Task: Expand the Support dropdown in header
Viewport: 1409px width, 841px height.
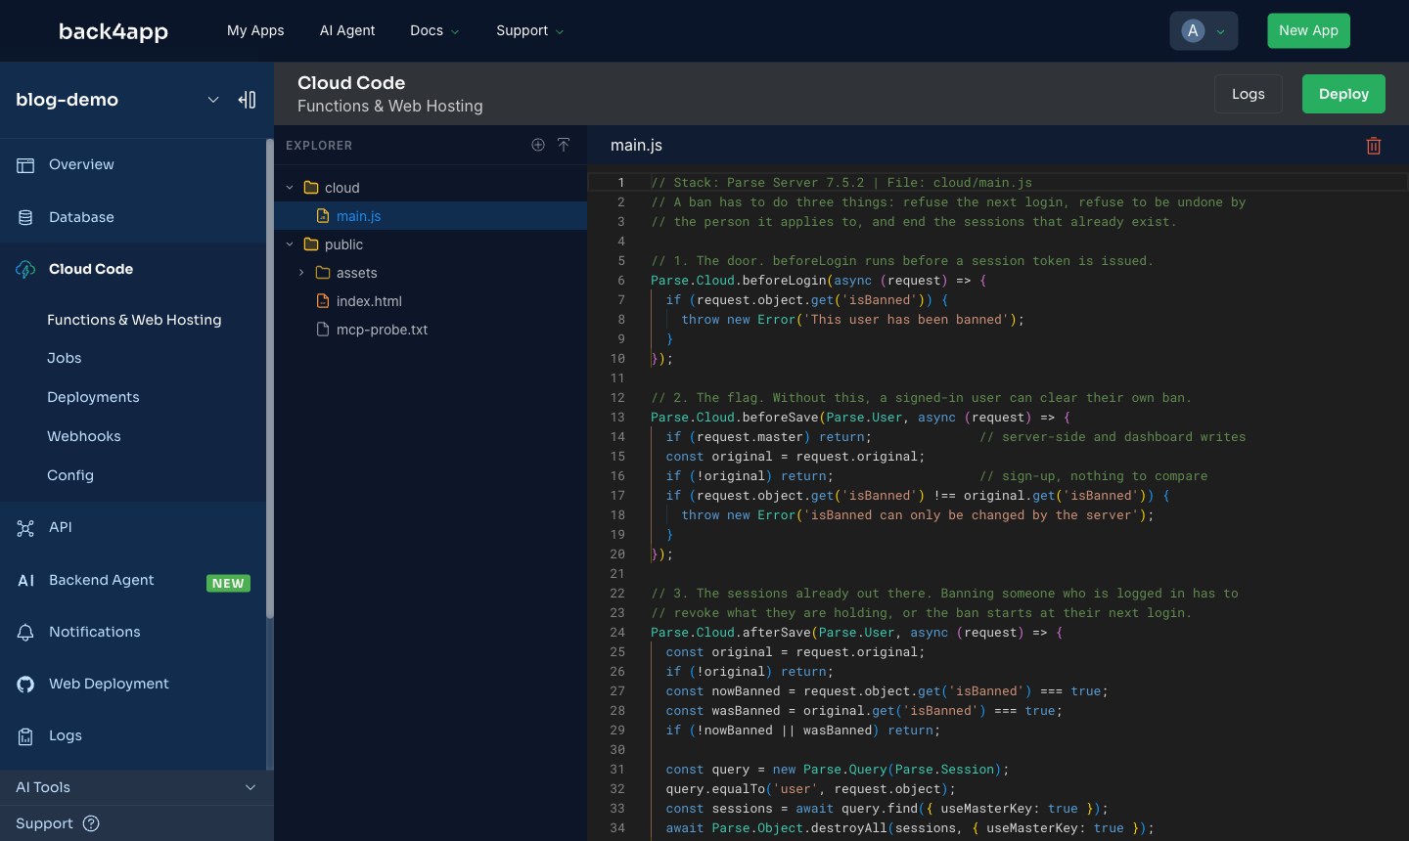Action: [529, 30]
